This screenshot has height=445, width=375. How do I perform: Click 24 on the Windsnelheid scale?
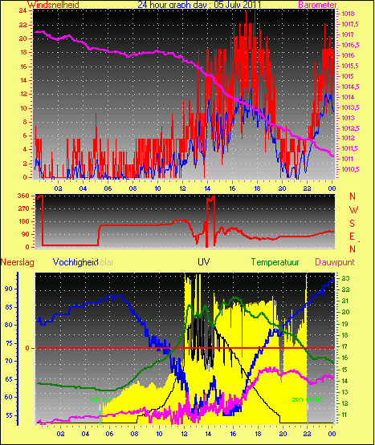point(23,10)
